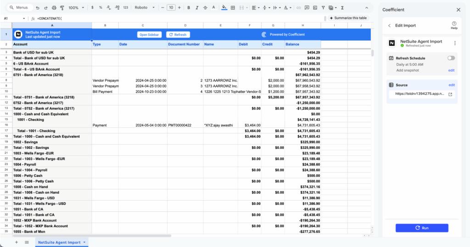
Task: Open the external link icon beside source URL
Action: [450, 94]
